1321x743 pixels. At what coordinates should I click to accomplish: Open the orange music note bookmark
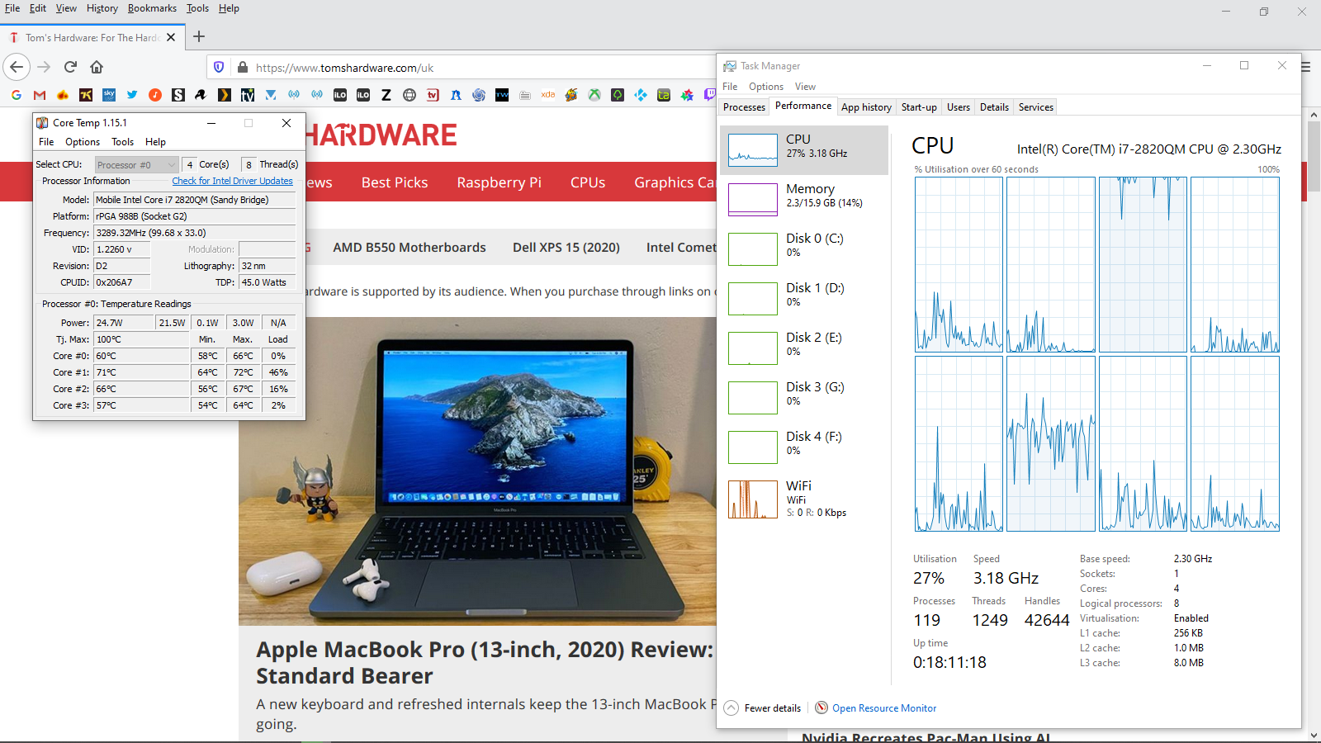click(155, 95)
